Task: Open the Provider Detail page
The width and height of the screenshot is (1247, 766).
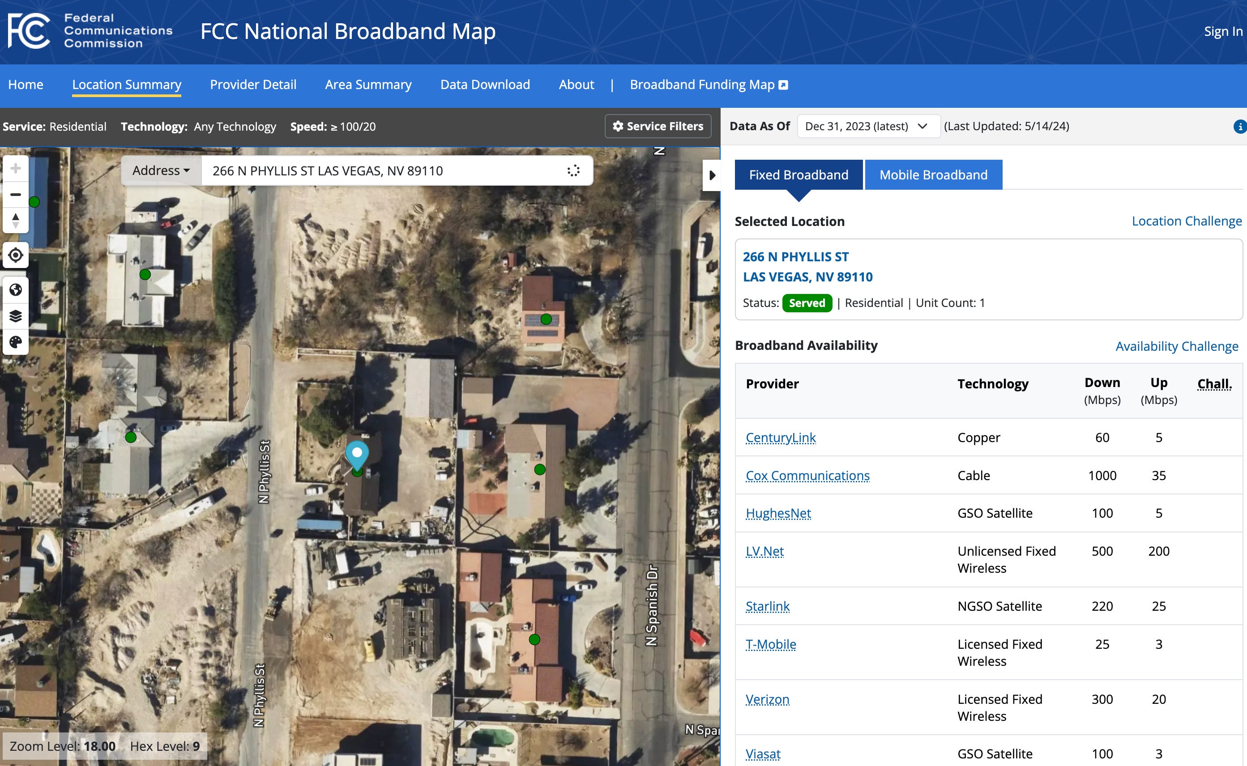Action: (x=253, y=85)
